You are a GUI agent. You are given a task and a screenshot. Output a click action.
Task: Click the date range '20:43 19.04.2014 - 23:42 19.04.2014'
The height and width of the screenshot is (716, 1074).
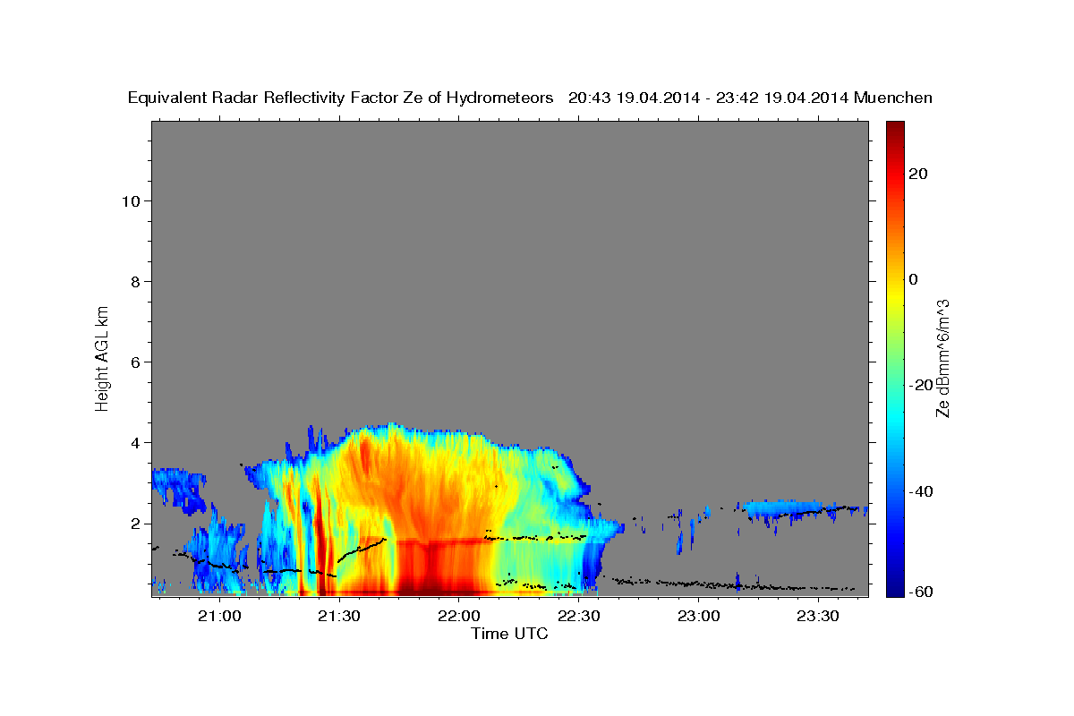point(709,98)
